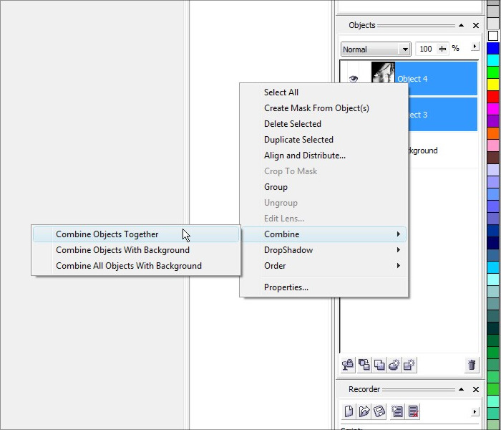The height and width of the screenshot is (430, 501).
Task: Click Save script floppy icon in Recorder
Action: 380,411
